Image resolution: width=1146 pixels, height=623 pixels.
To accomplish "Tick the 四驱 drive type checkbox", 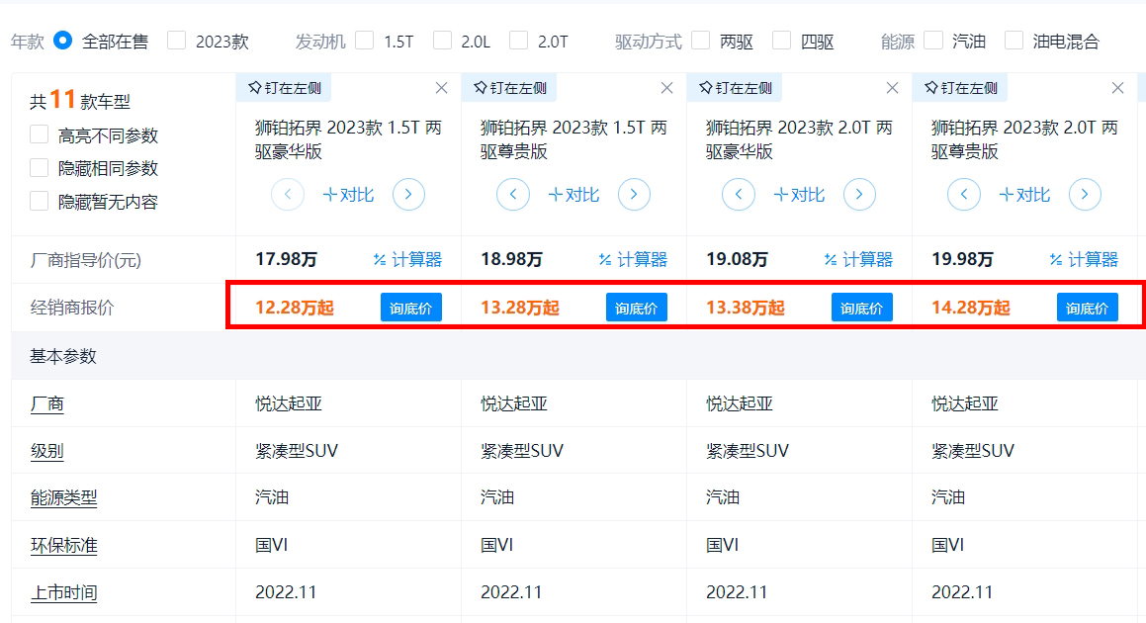I will tap(781, 41).
